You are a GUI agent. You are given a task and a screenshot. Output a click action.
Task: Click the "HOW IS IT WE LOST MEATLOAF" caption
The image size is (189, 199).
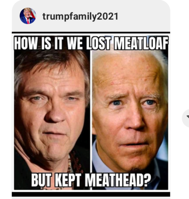coord(91,43)
